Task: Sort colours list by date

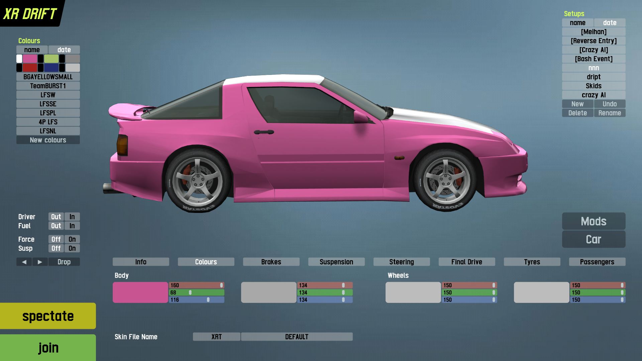Action: click(x=64, y=50)
